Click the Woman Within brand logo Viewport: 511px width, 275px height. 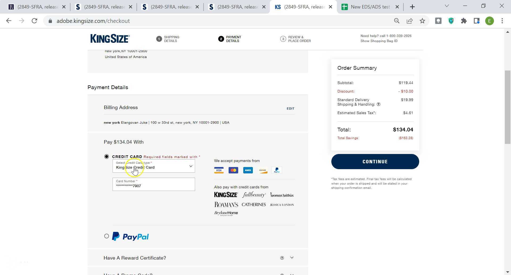click(x=282, y=195)
